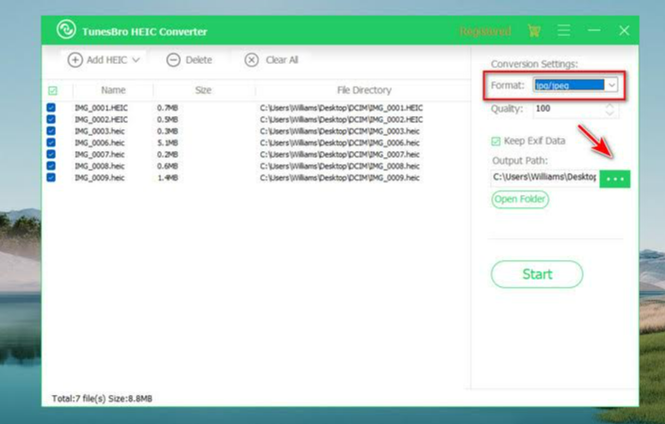Viewport: 665px width, 424px height.
Task: Click the TunesBro logo icon
Action: click(x=66, y=30)
